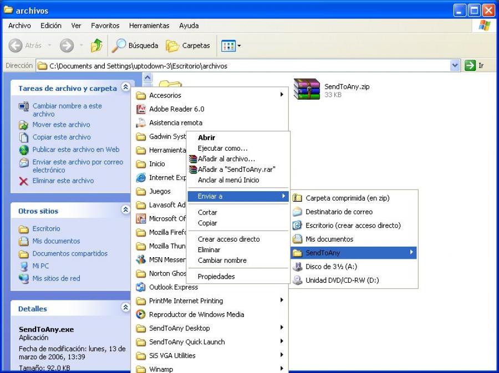Open the Herramientas menu
The width and height of the screenshot is (499, 373).
(149, 25)
